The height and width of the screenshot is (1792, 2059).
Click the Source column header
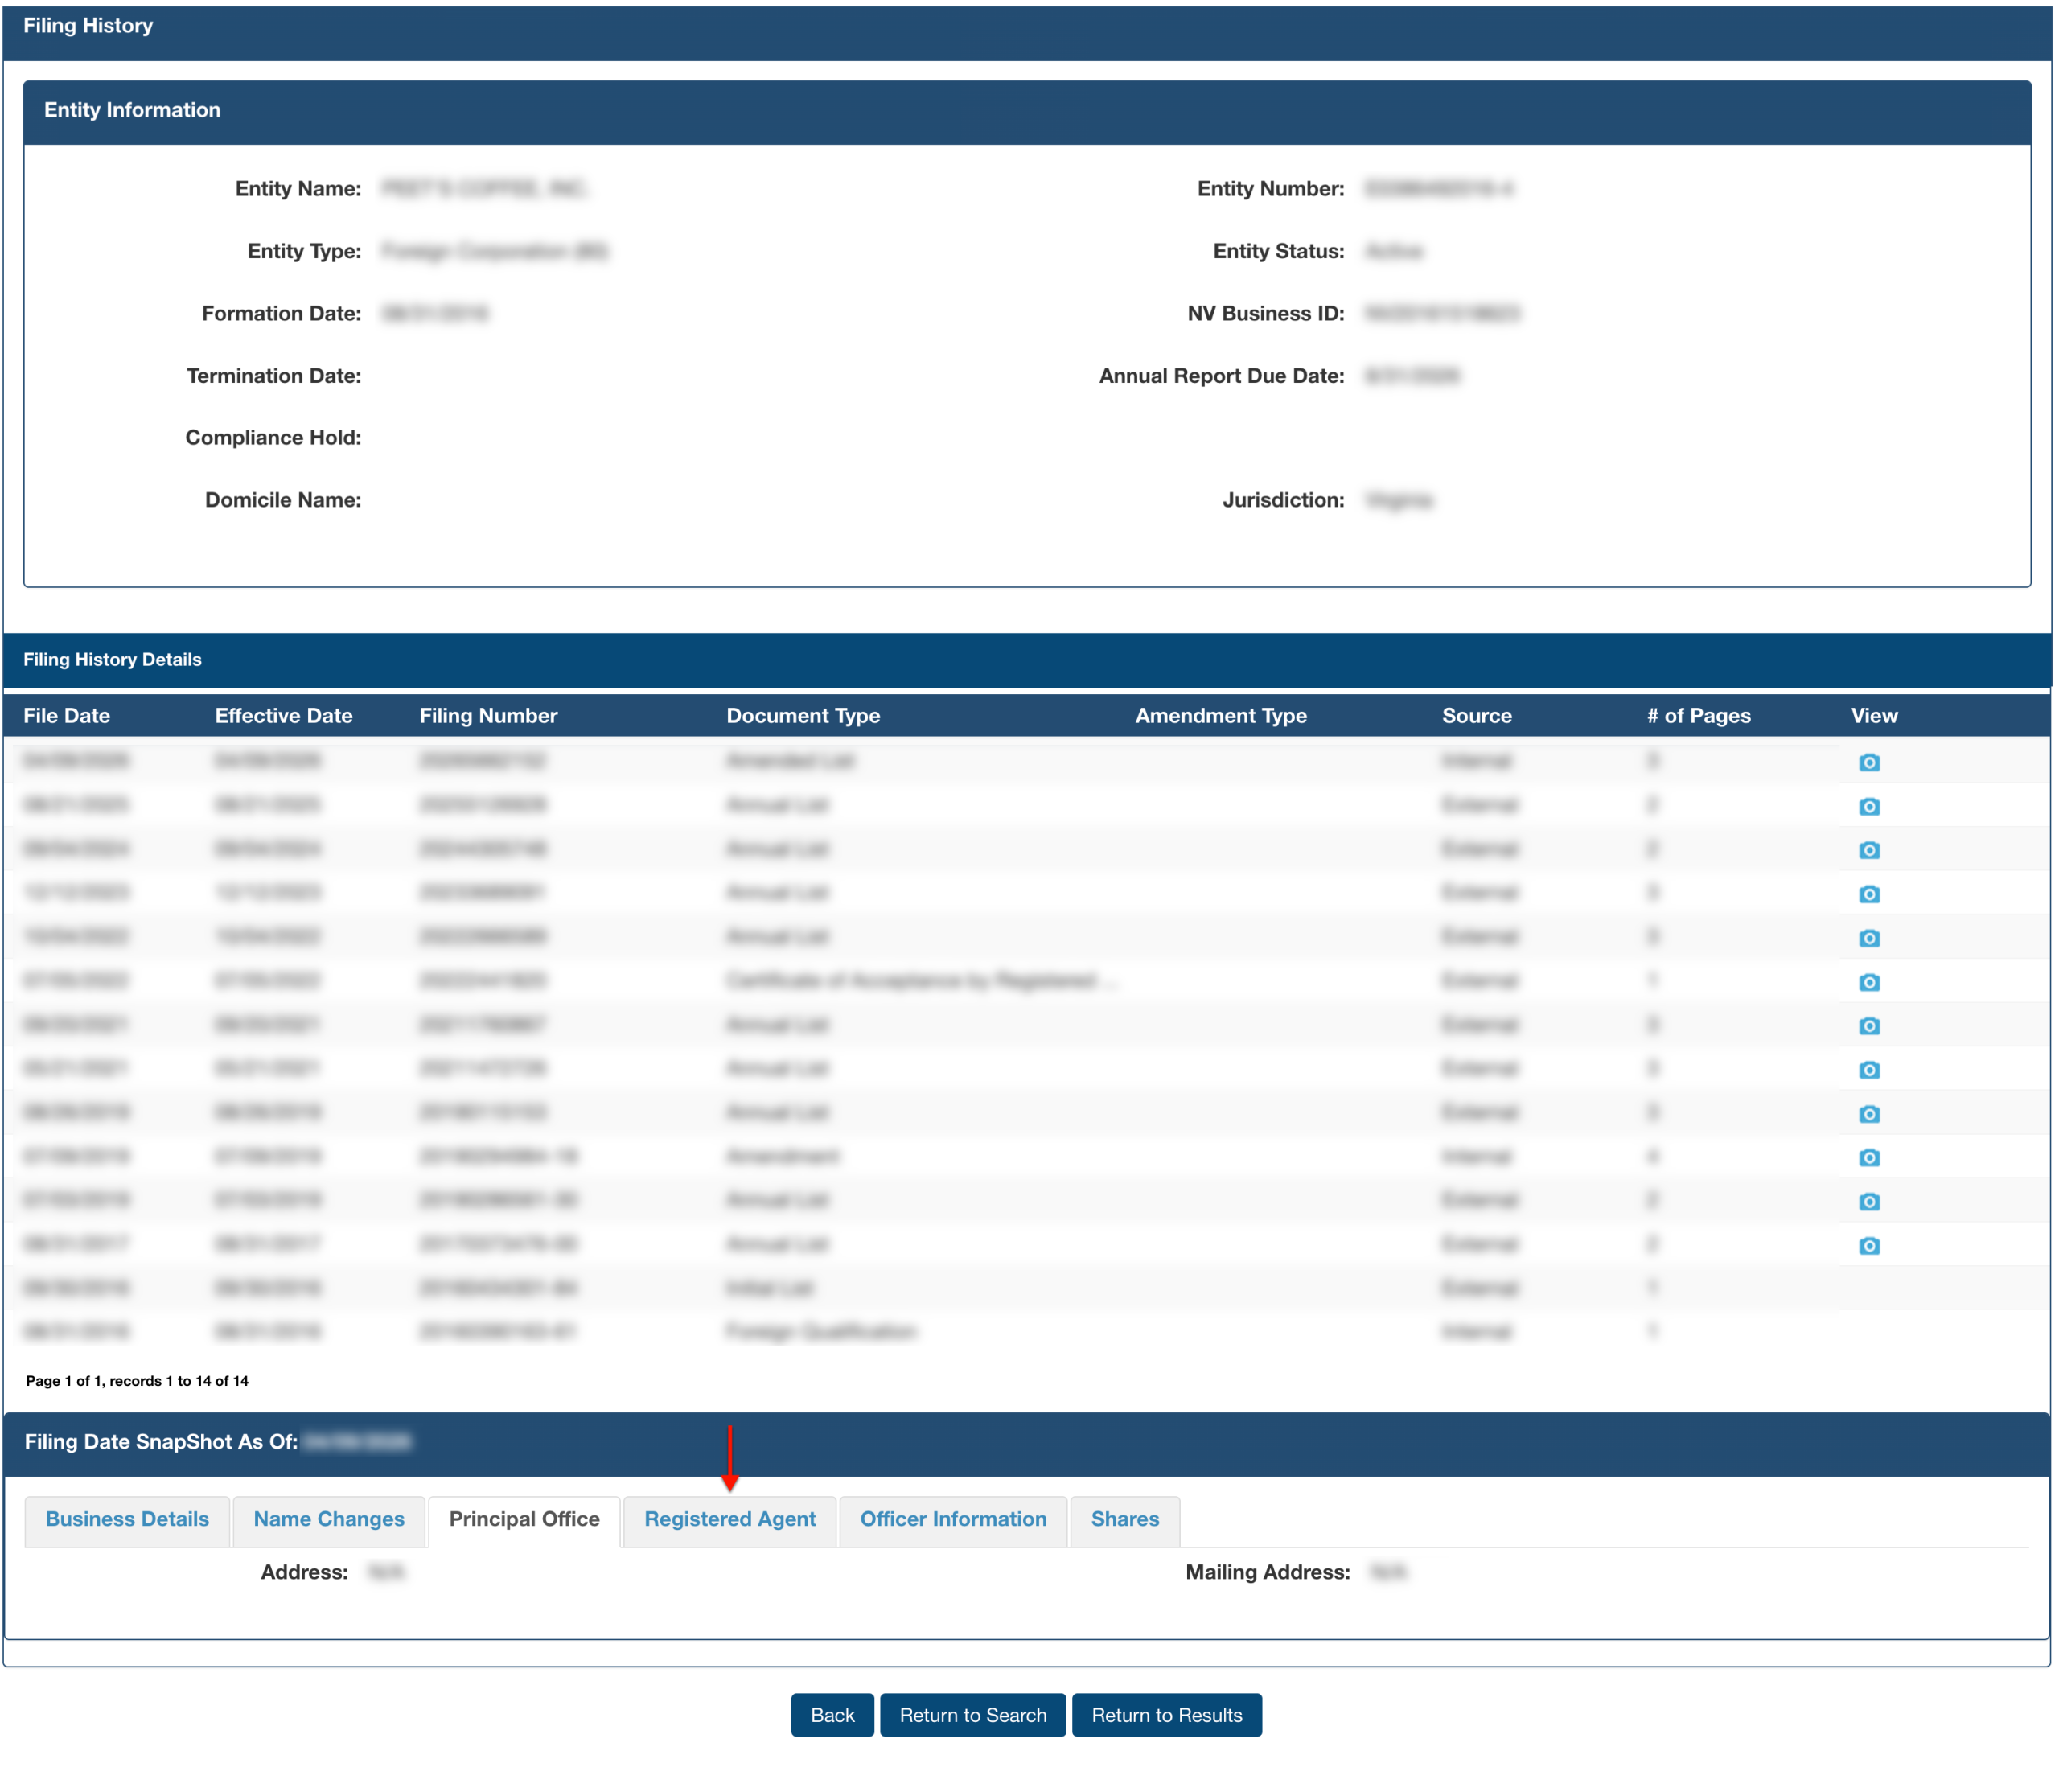[1476, 716]
